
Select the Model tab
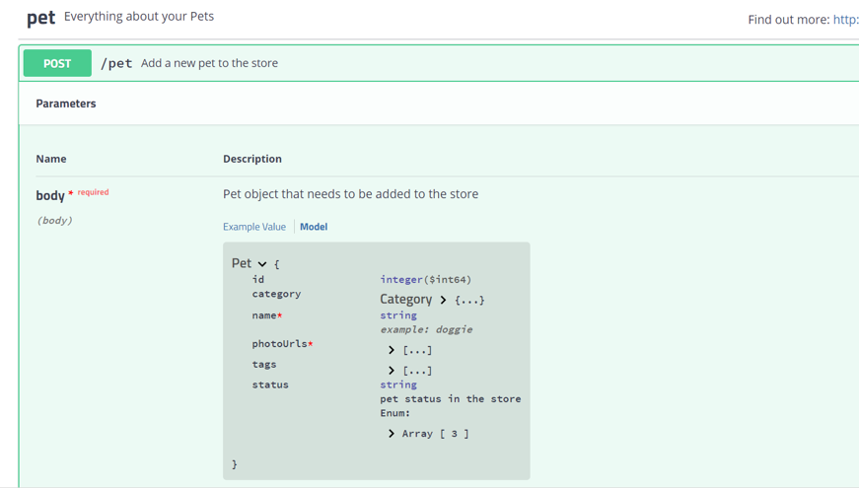pos(314,227)
